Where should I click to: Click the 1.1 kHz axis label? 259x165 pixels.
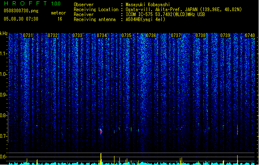4,54
